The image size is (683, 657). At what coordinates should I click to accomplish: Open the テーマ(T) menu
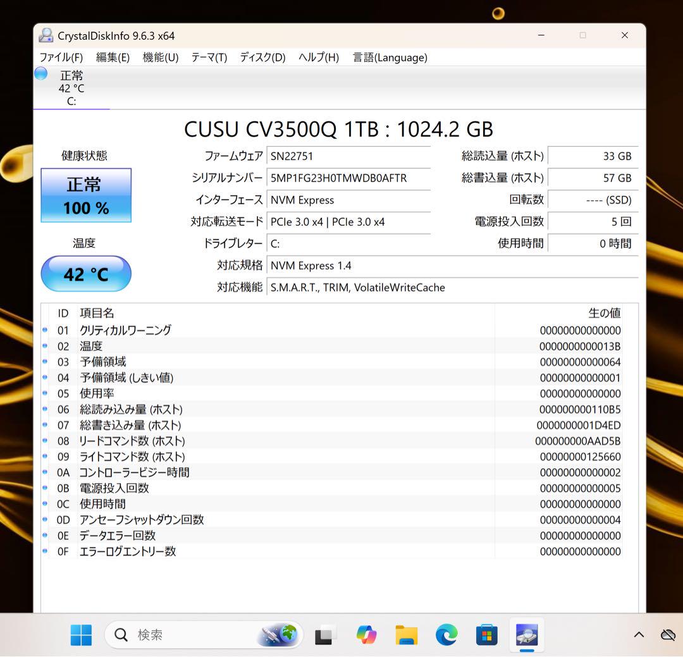(209, 58)
